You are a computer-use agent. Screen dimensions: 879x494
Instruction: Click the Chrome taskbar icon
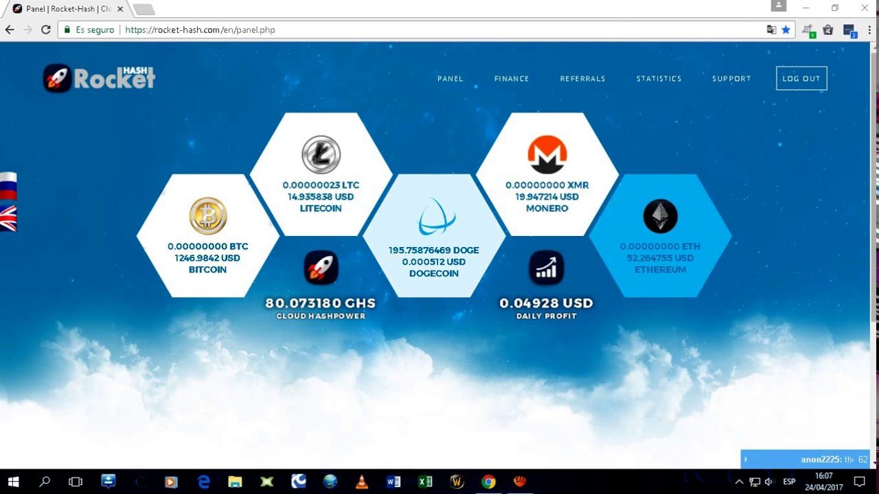coord(488,482)
